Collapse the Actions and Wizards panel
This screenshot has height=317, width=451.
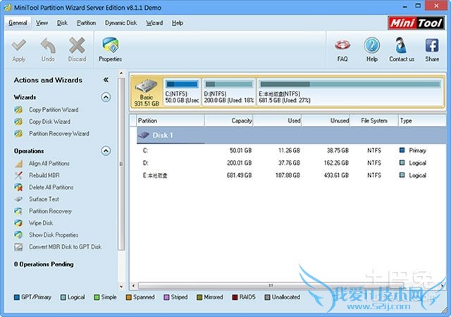[x=106, y=80]
